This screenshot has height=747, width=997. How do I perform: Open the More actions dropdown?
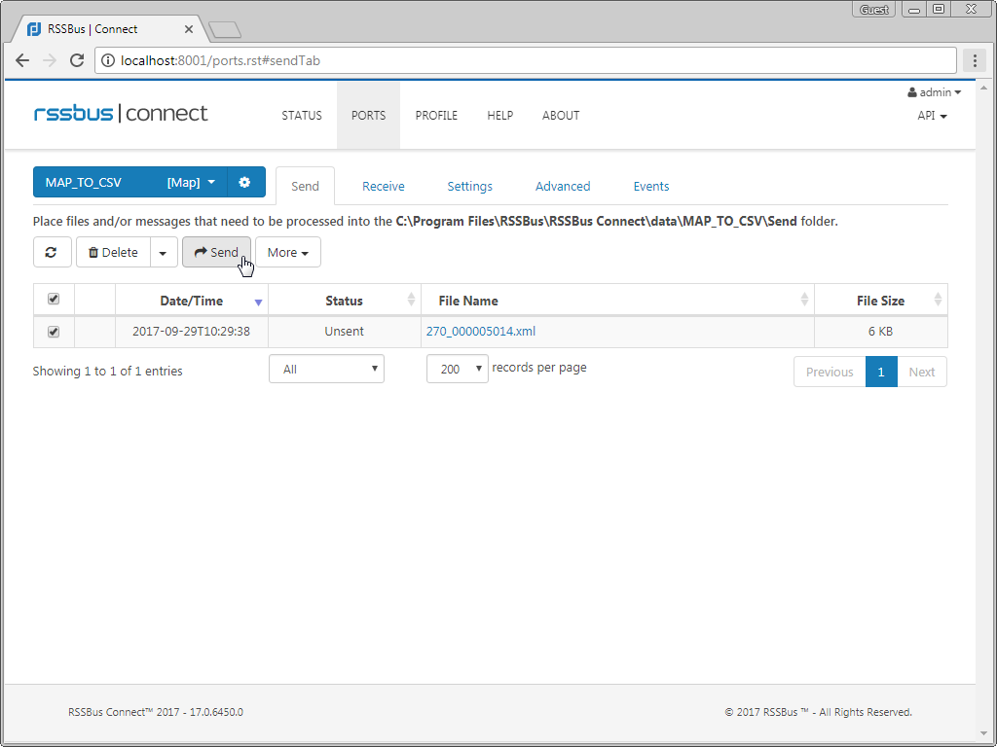(288, 252)
